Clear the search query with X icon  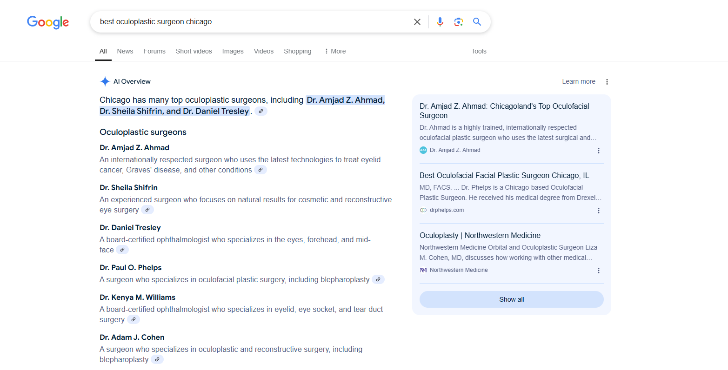click(417, 22)
